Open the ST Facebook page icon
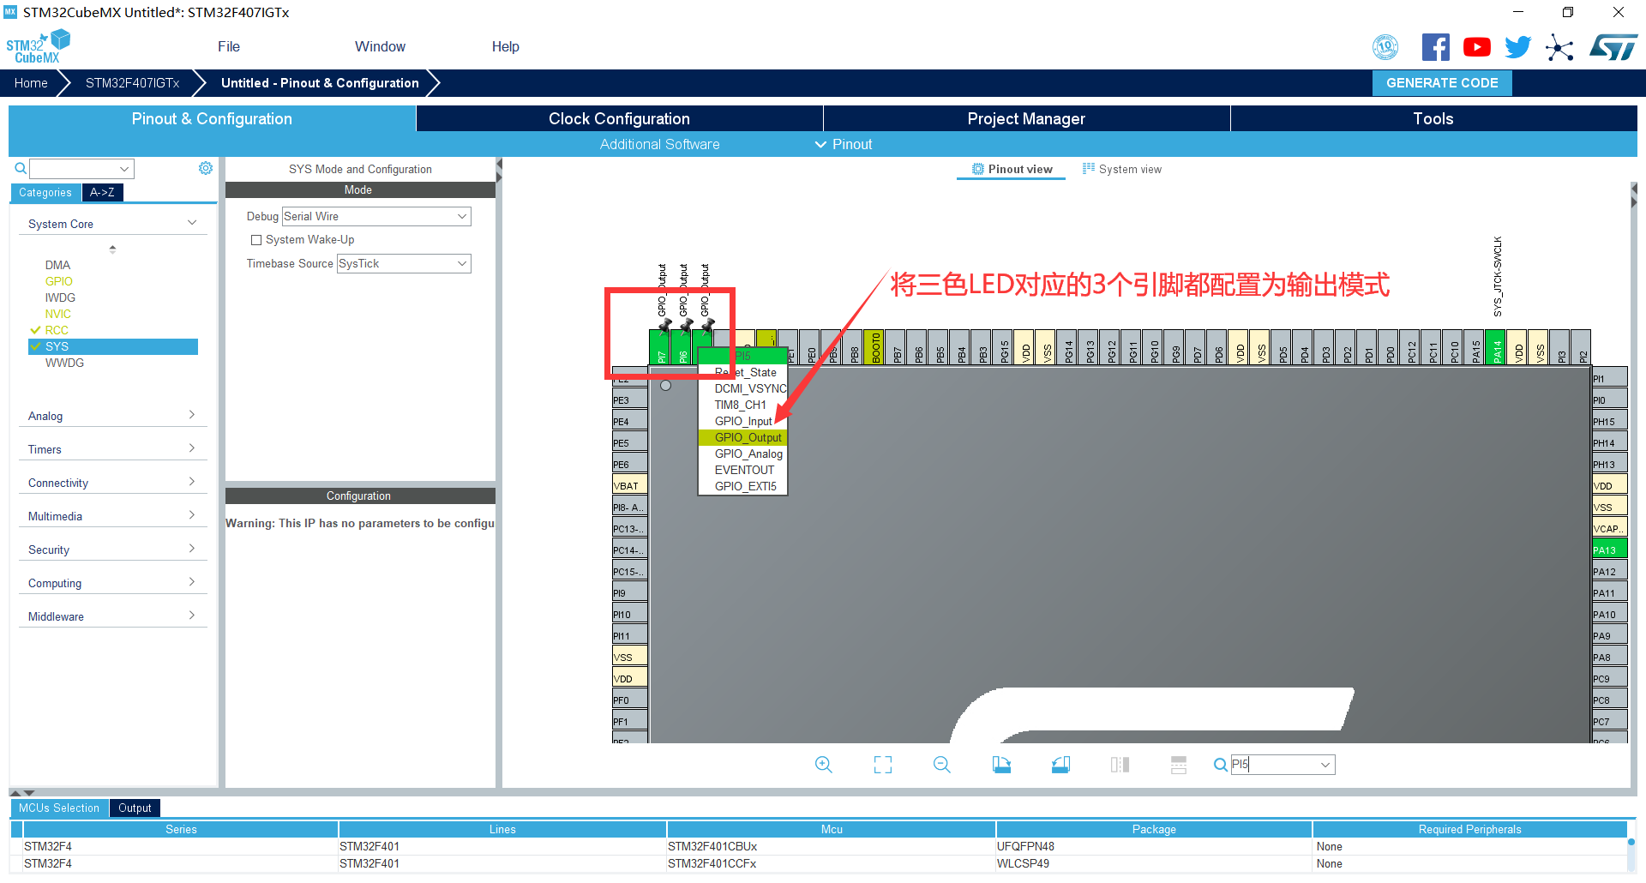 [x=1435, y=47]
